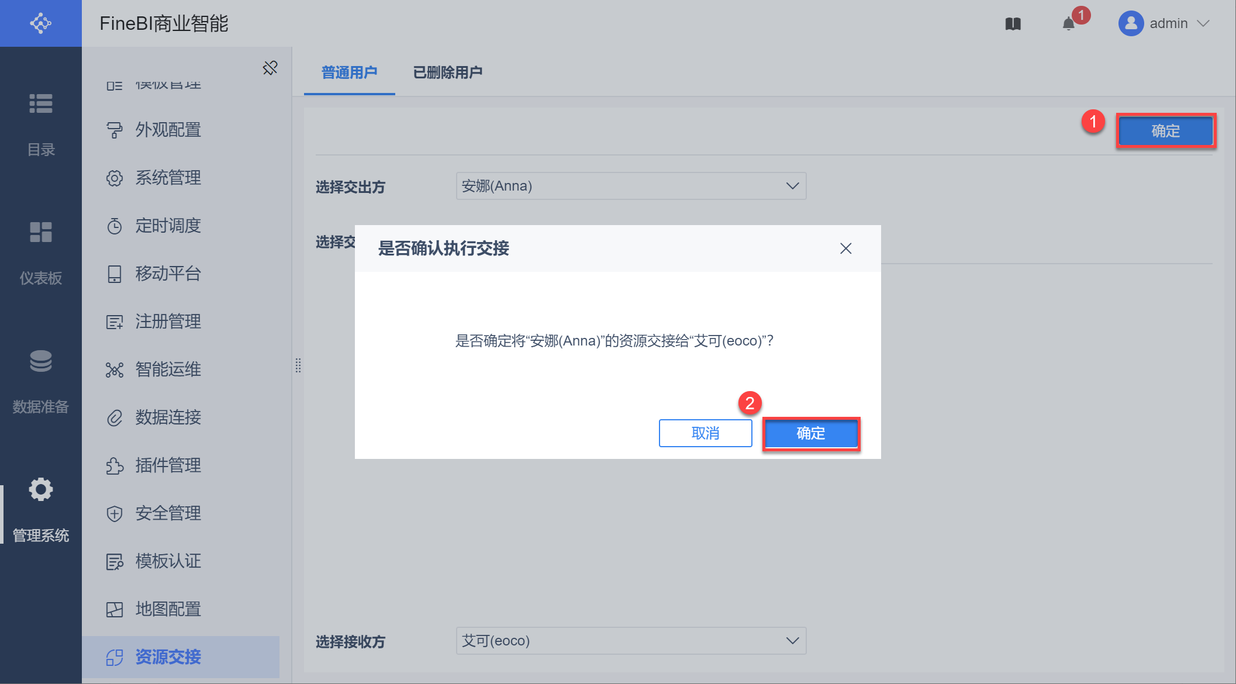
Task: Open the notification bell
Action: point(1069,24)
